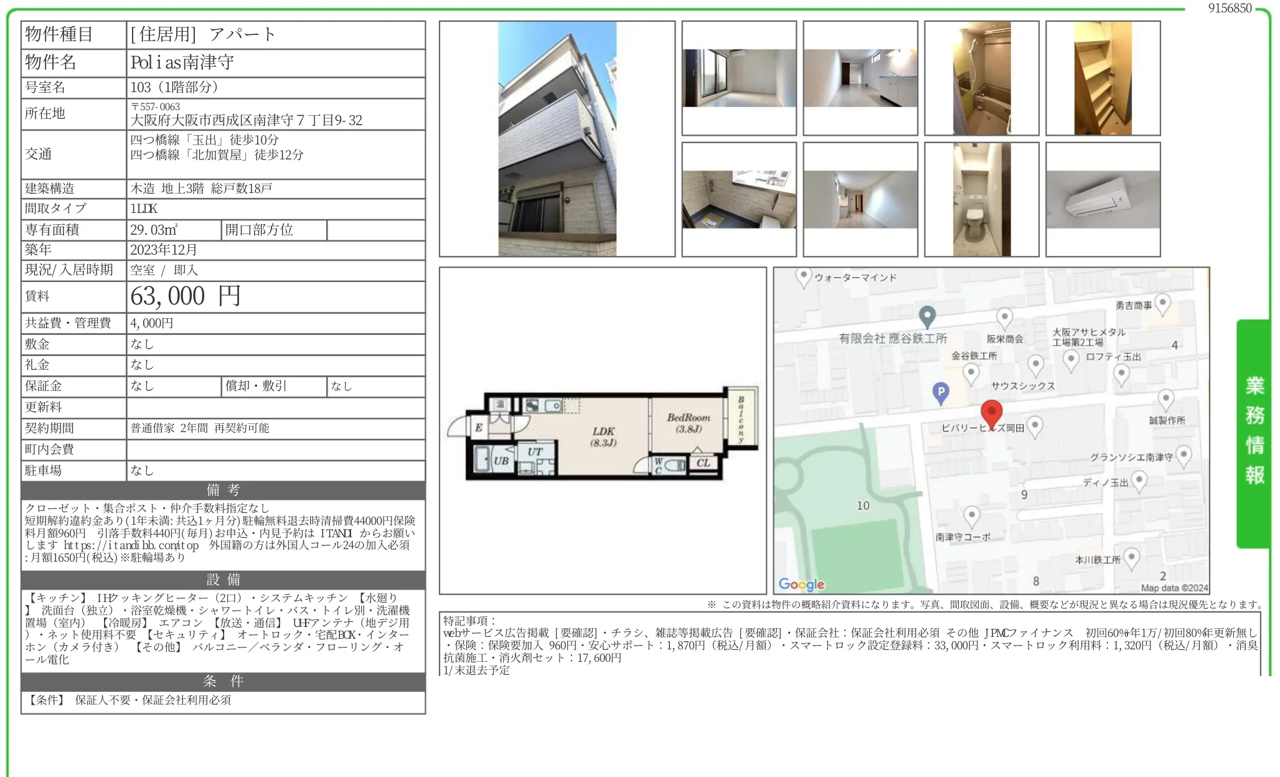1280x777 pixels.
Task: Click the 有限会社 應谷鉄工所 map marker
Action: [x=927, y=316]
